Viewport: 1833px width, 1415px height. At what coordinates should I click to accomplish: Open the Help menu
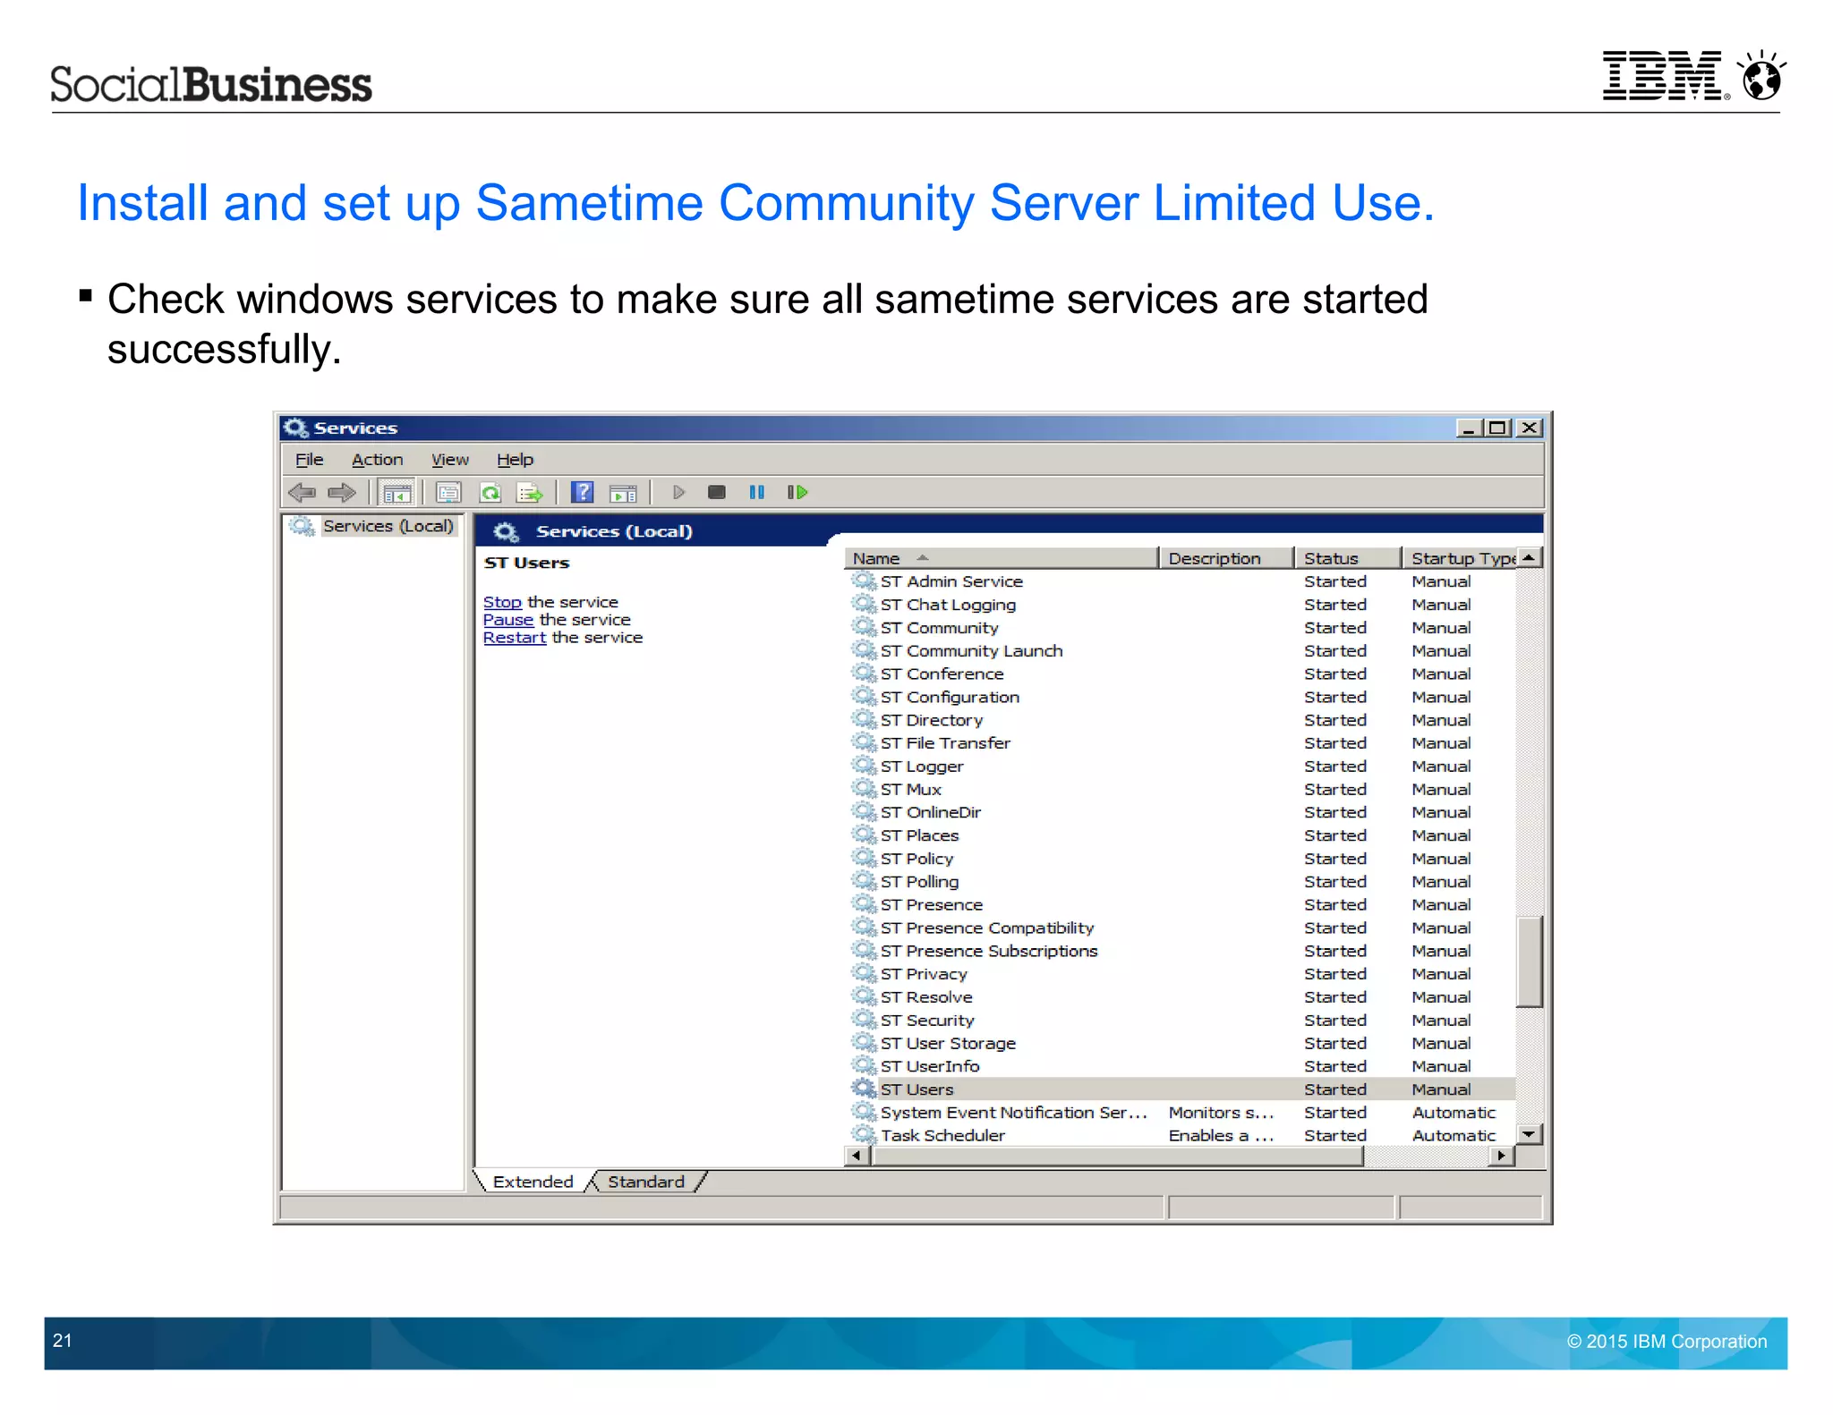[x=515, y=460]
